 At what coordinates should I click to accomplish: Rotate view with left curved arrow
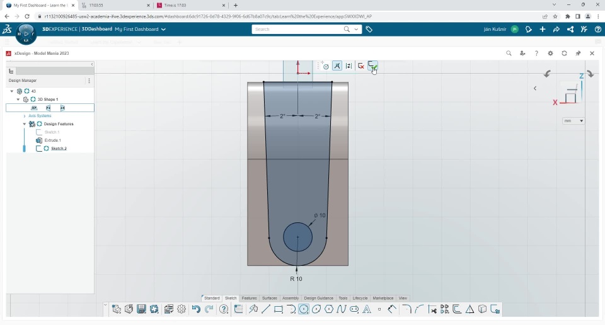pos(547,74)
